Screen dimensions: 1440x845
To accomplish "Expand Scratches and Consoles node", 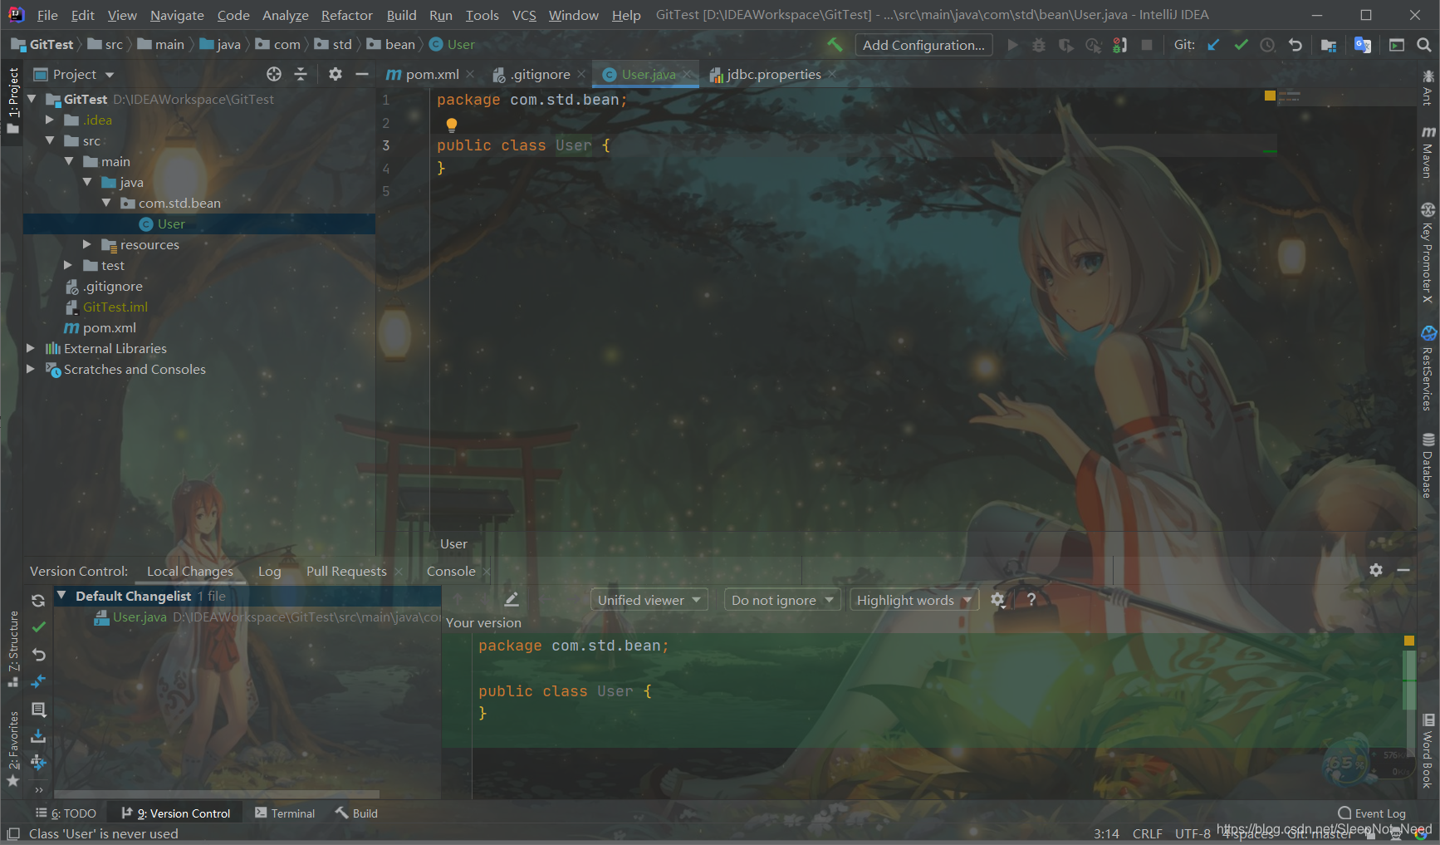I will tap(31, 369).
